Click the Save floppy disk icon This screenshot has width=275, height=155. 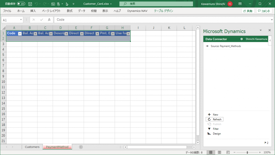[x=30, y=4]
